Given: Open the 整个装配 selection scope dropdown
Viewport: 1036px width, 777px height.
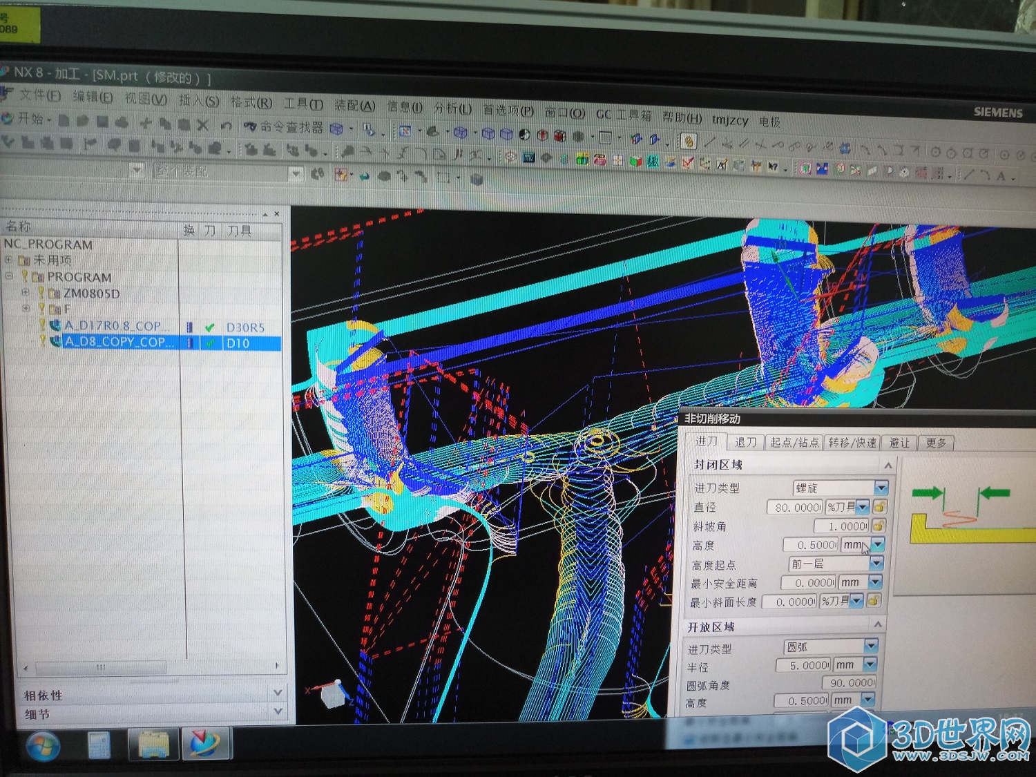Looking at the screenshot, I should click(228, 171).
